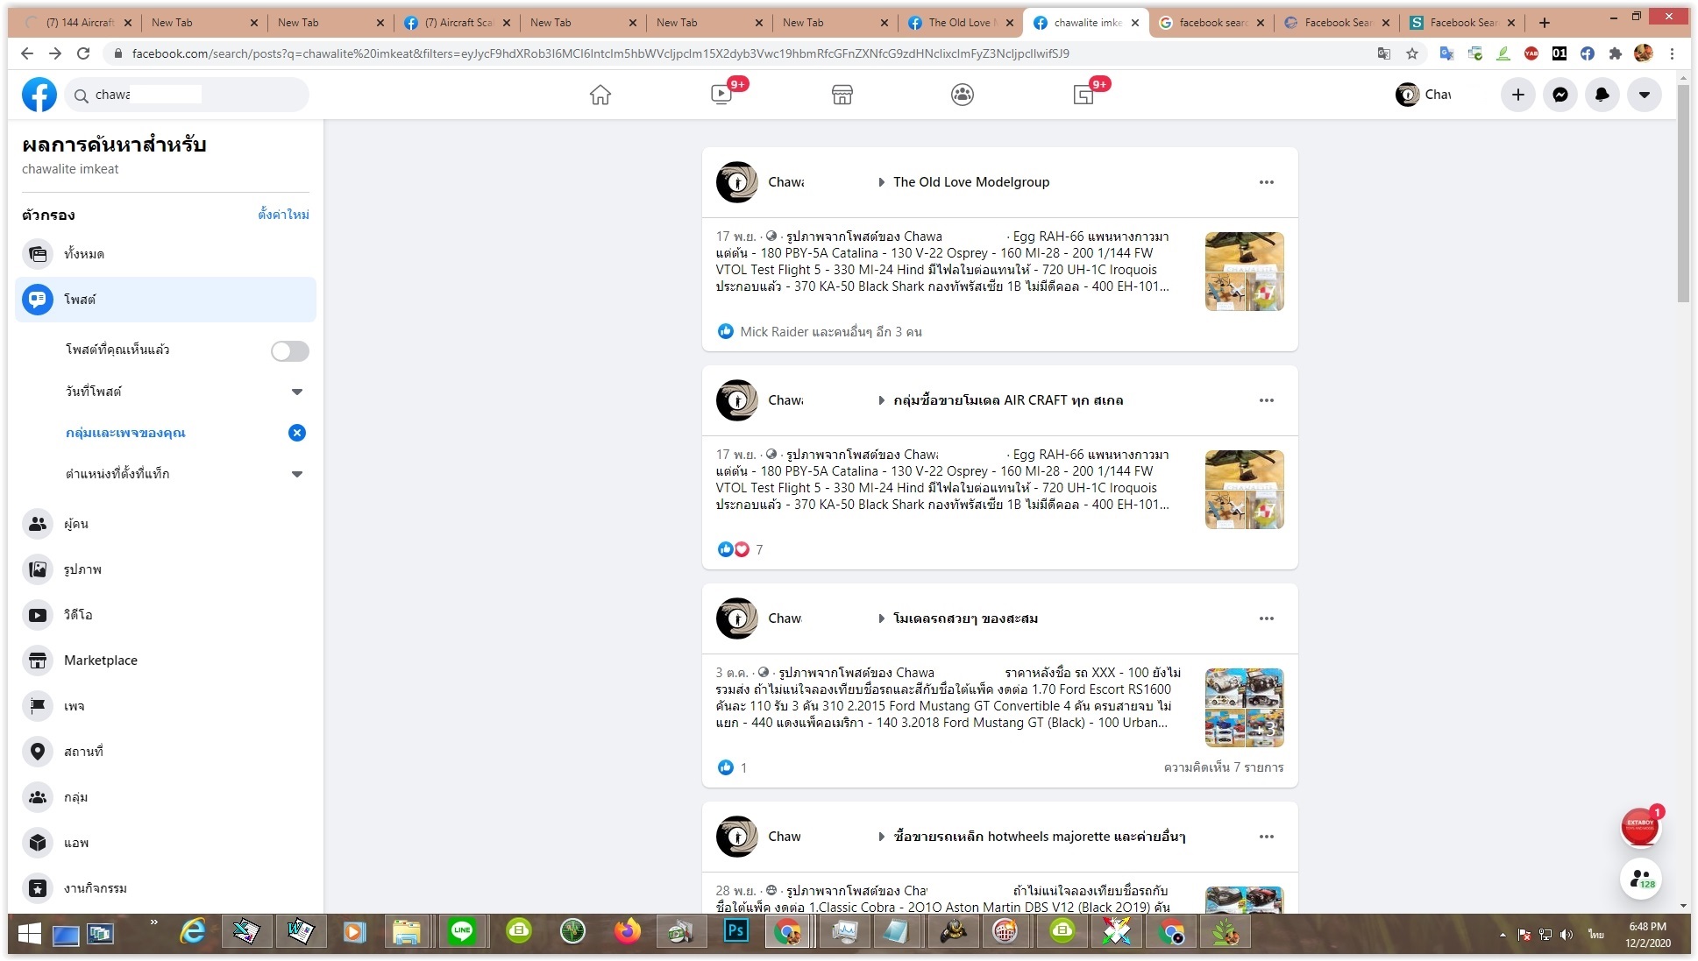Open the Watch video tab icon

(721, 95)
